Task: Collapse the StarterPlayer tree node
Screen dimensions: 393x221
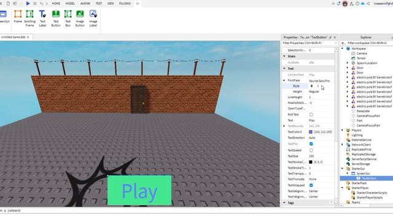Action: [343, 188]
